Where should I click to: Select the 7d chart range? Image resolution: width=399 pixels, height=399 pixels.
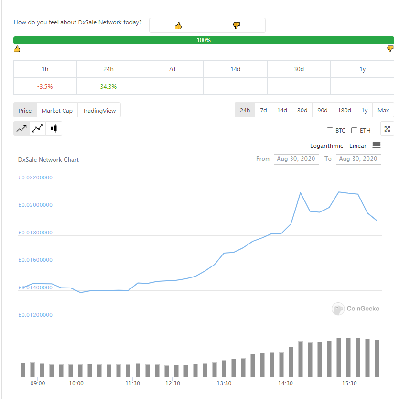click(263, 110)
